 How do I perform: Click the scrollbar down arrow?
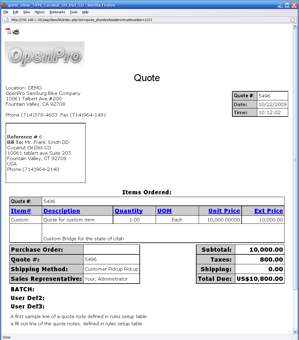pyautogui.click(x=295, y=331)
